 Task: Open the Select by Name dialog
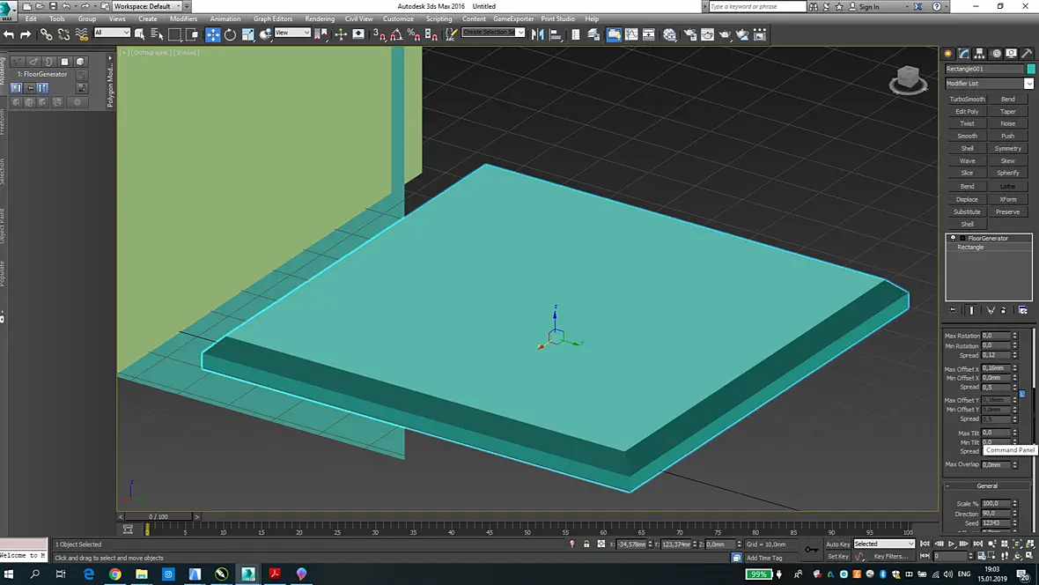click(x=157, y=34)
